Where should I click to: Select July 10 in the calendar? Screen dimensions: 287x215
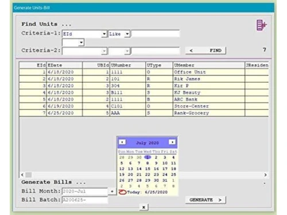pos(165,163)
